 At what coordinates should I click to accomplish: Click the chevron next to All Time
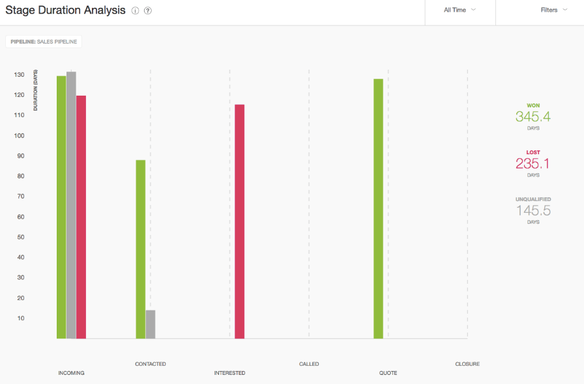pyautogui.click(x=474, y=10)
